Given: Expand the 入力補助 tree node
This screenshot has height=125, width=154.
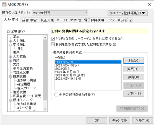Looking at the screenshot, I should (10, 41).
